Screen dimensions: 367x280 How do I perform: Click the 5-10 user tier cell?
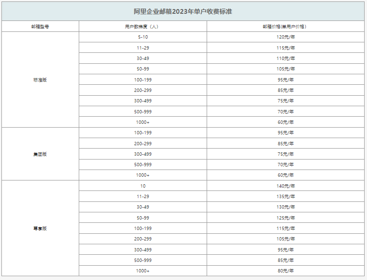click(143, 37)
